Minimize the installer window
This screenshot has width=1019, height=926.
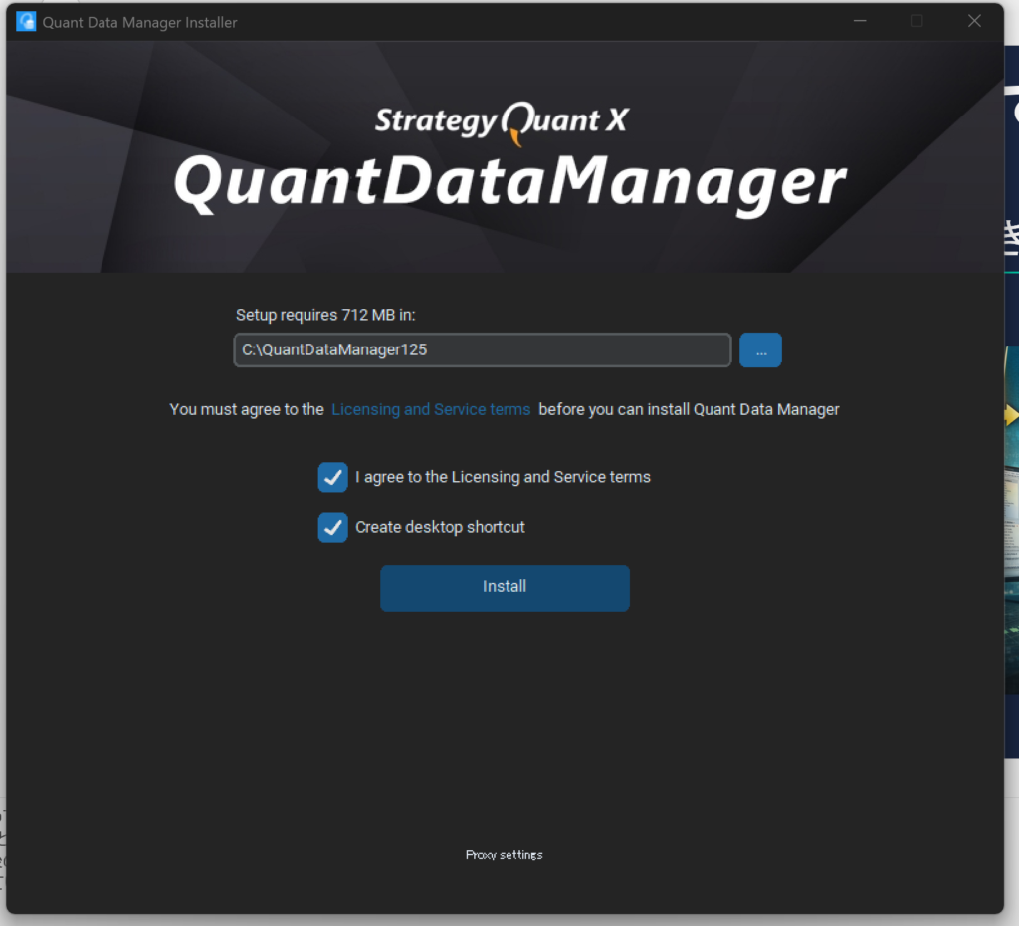click(x=858, y=21)
